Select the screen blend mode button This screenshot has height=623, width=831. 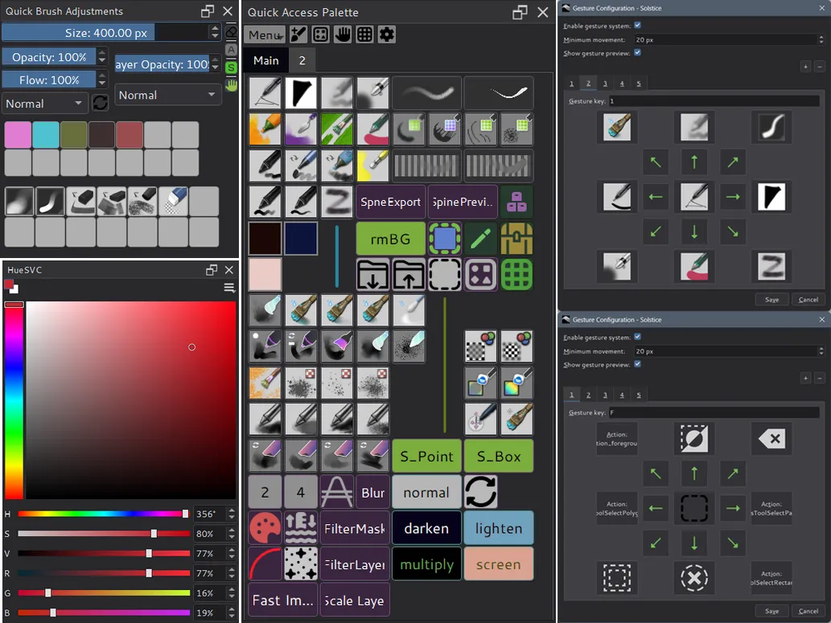pyautogui.click(x=499, y=564)
